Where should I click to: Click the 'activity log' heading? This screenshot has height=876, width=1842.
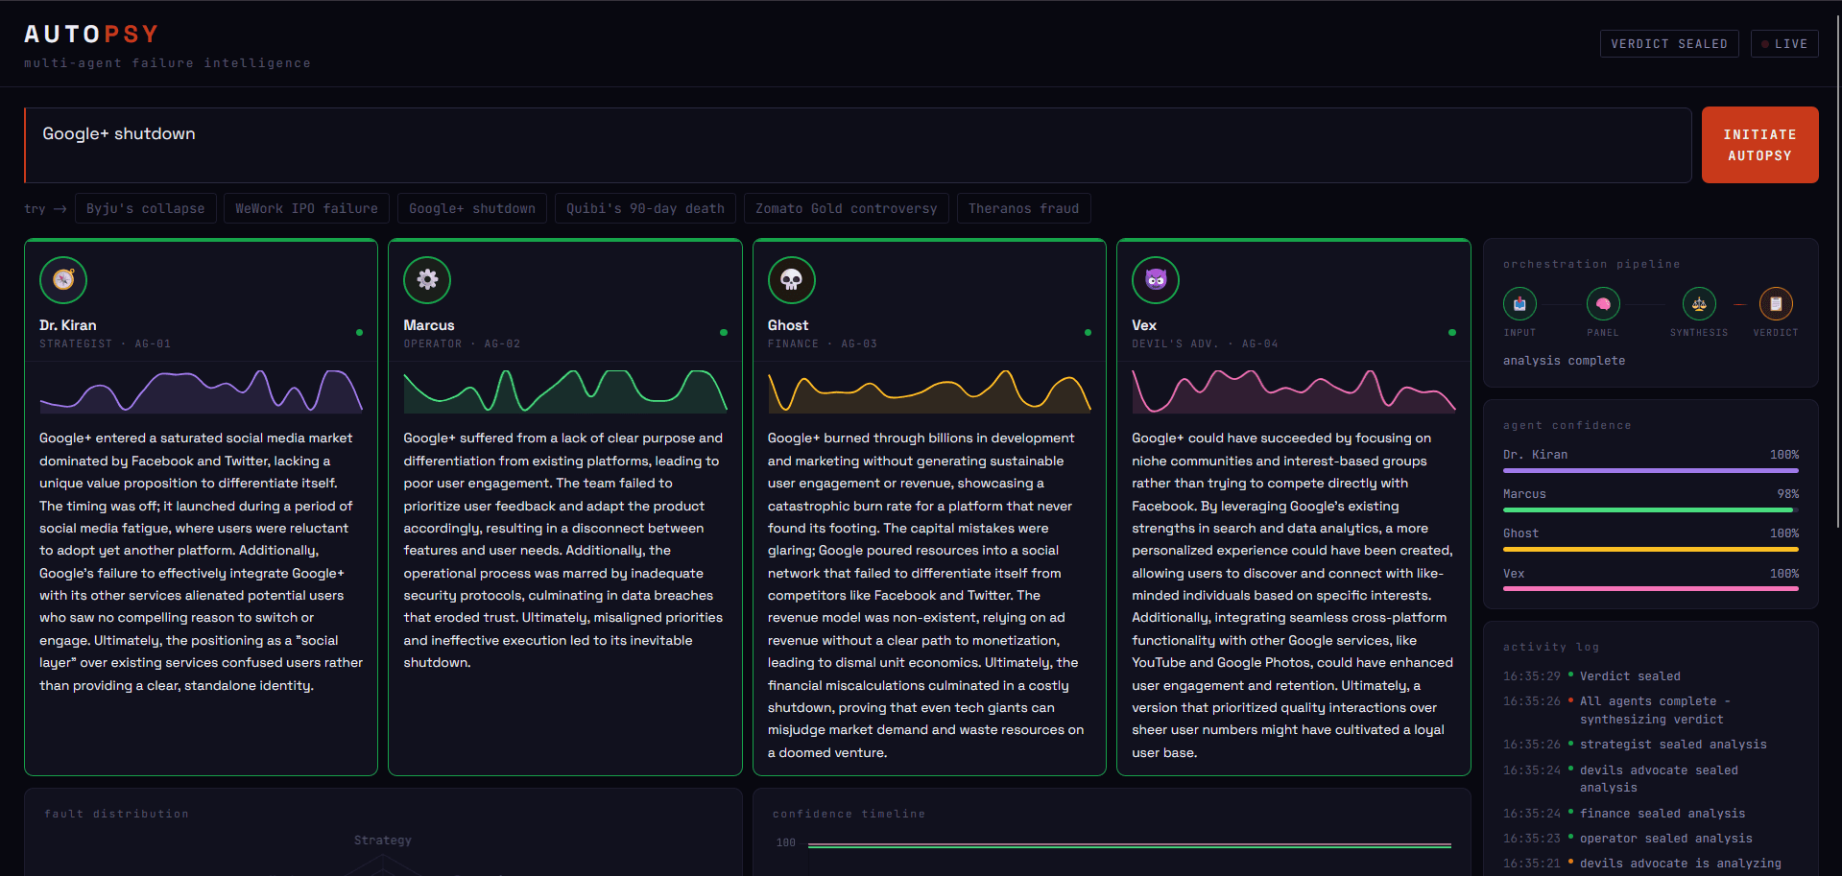(x=1551, y=647)
